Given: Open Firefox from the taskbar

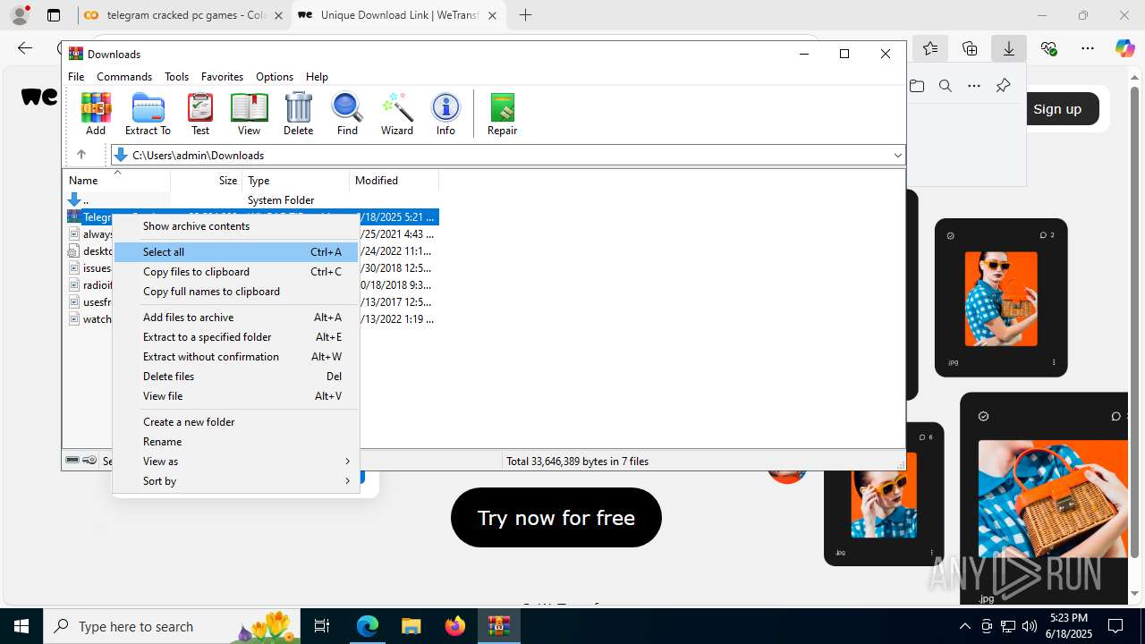Looking at the screenshot, I should click(x=454, y=626).
